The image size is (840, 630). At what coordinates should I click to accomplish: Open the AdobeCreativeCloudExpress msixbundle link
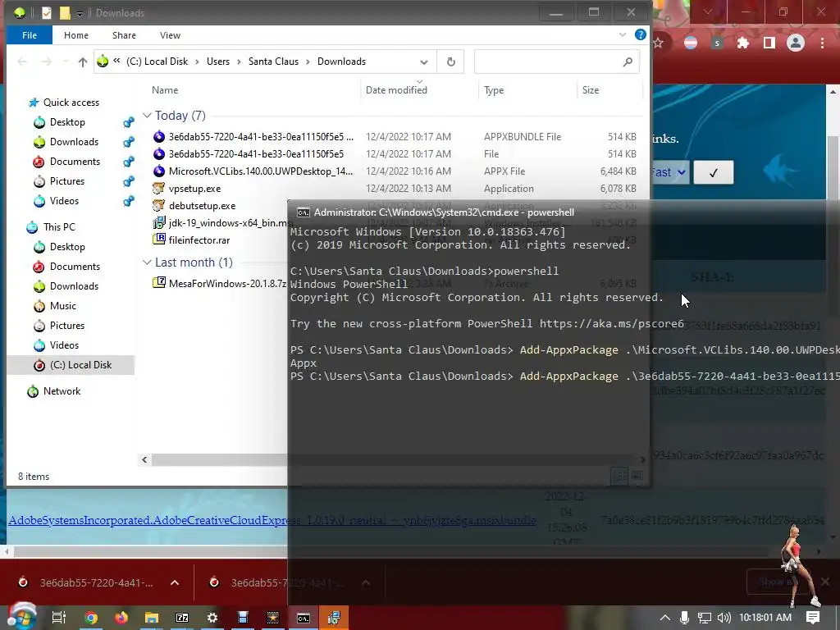click(x=272, y=520)
